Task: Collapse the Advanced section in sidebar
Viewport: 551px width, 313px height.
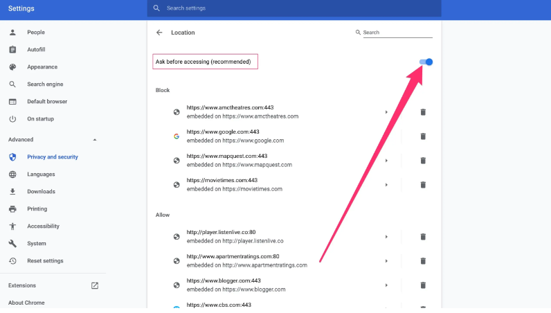Action: tap(95, 140)
